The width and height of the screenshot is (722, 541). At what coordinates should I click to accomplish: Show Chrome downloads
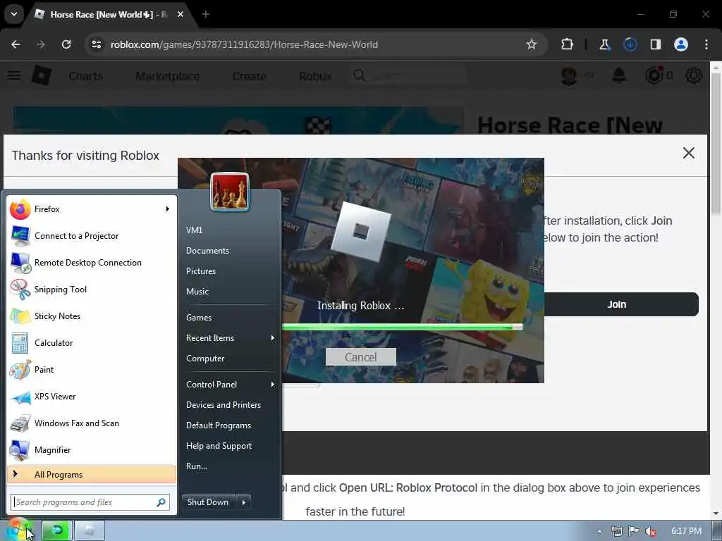click(x=630, y=44)
